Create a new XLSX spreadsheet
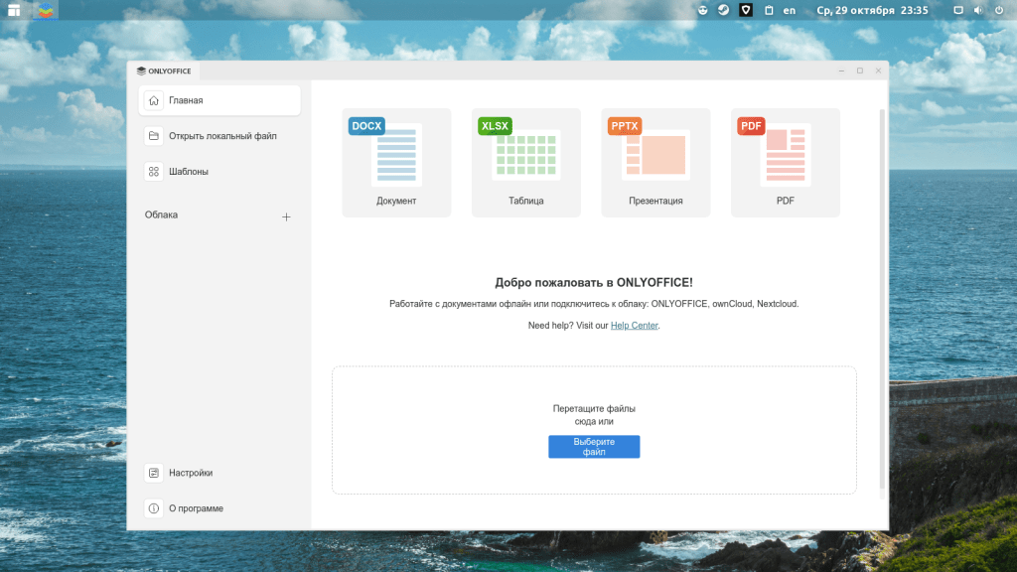This screenshot has height=572, width=1017. 525,162
